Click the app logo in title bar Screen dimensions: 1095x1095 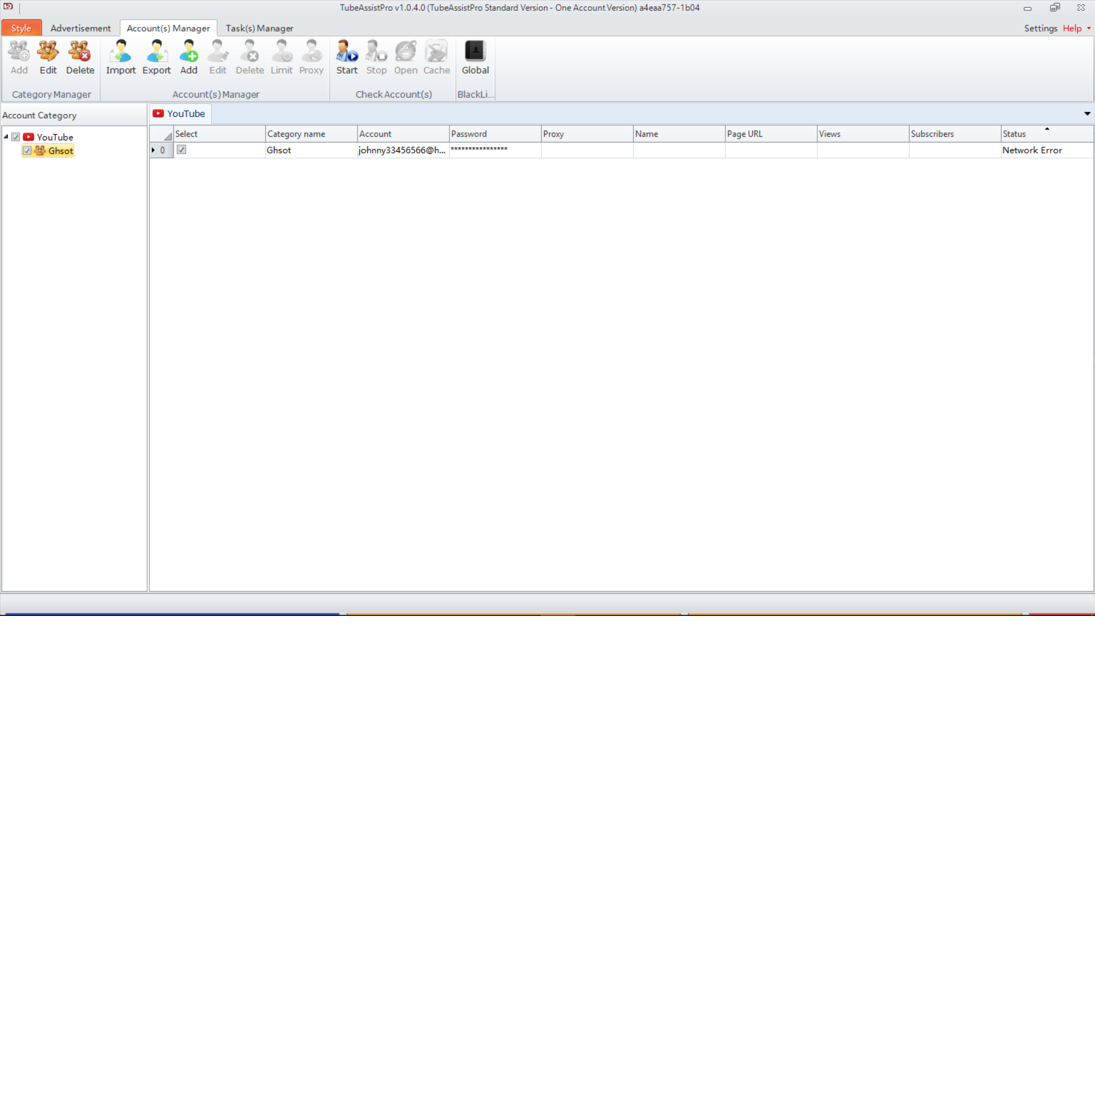point(9,7)
